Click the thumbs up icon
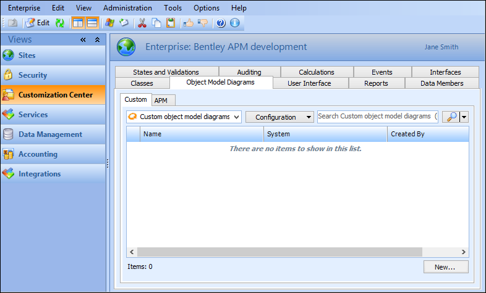Image resolution: width=486 pixels, height=293 pixels. point(189,23)
